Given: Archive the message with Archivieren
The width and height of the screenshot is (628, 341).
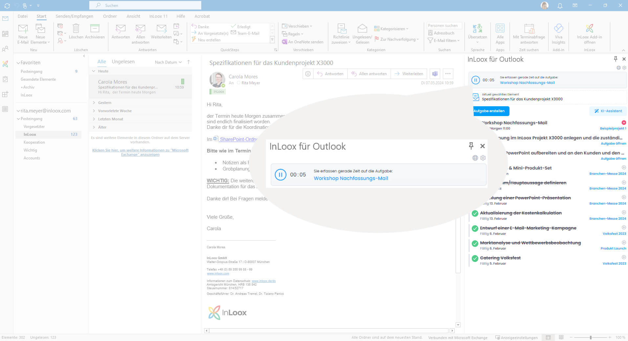Looking at the screenshot, I should click(95, 31).
